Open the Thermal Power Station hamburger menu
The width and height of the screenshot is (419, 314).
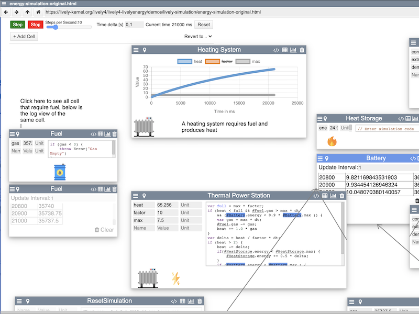[136, 196]
